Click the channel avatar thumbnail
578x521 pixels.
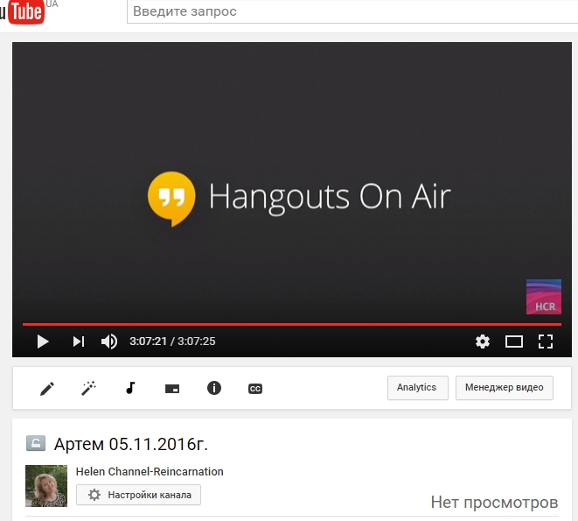click(x=46, y=486)
